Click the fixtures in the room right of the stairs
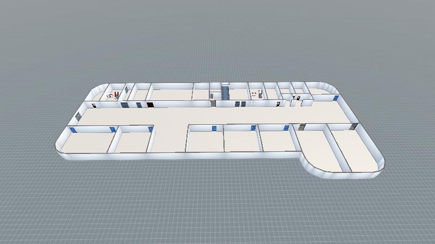Screen dimensions: 435x244 tap(254, 95)
